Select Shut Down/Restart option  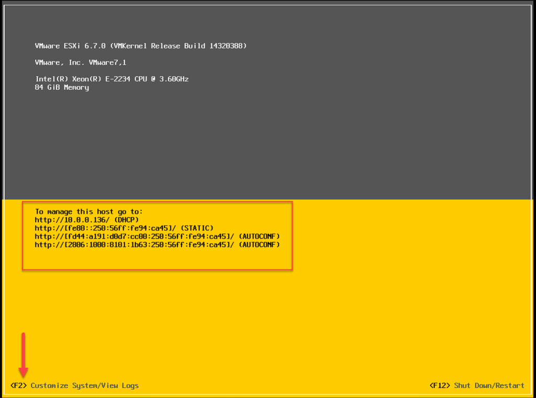click(x=489, y=385)
